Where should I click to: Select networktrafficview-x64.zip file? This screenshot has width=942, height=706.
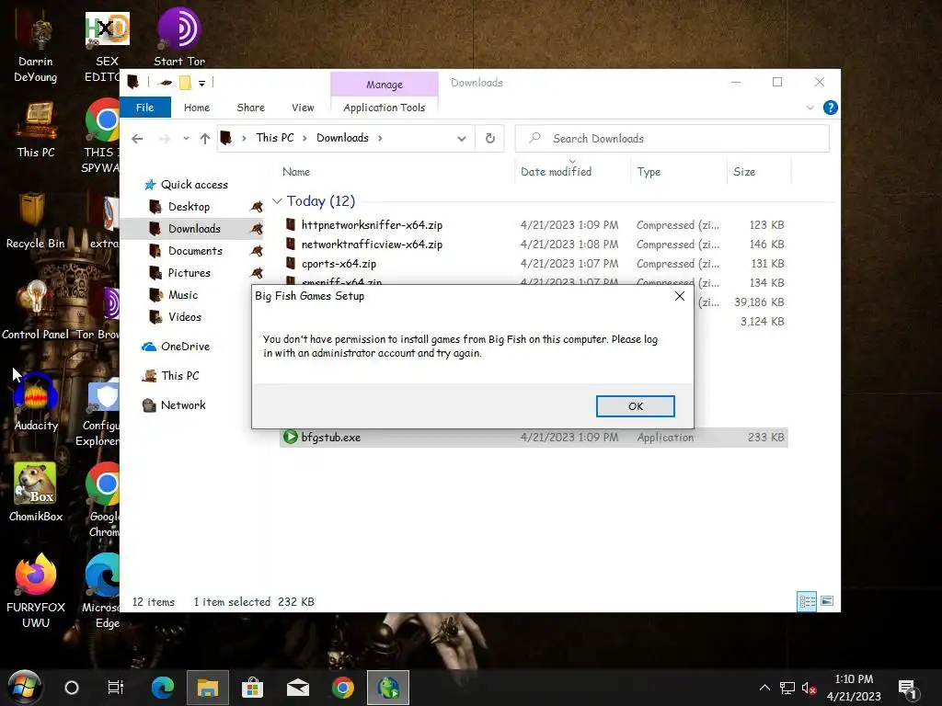(534, 245)
